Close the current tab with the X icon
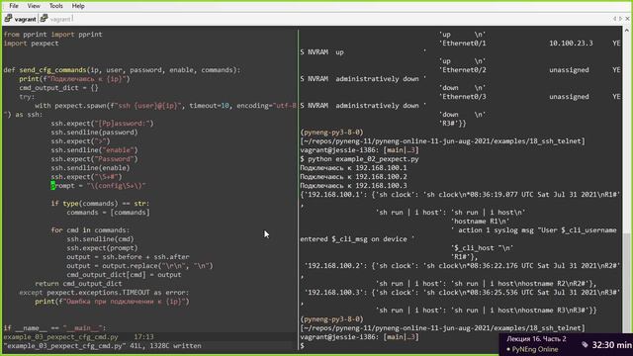The width and height of the screenshot is (633, 356). [x=627, y=19]
